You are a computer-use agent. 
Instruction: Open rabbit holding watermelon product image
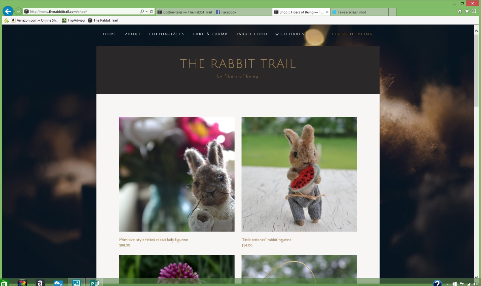(299, 174)
